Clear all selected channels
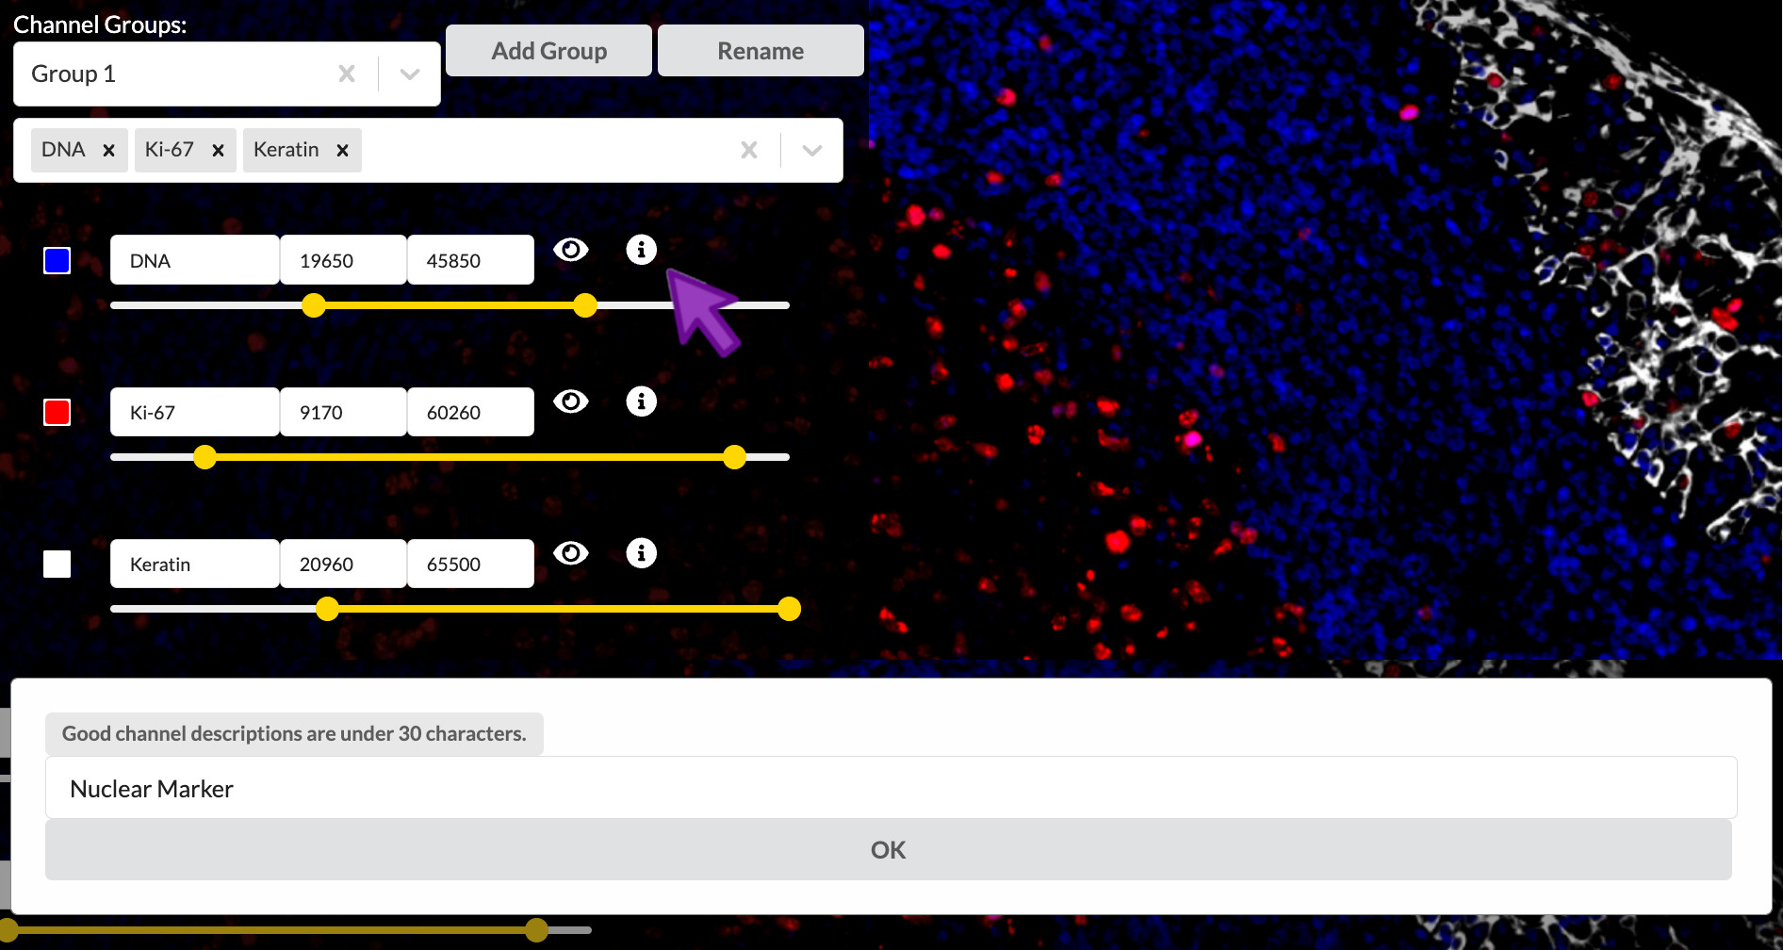This screenshot has height=950, width=1783. tap(749, 150)
